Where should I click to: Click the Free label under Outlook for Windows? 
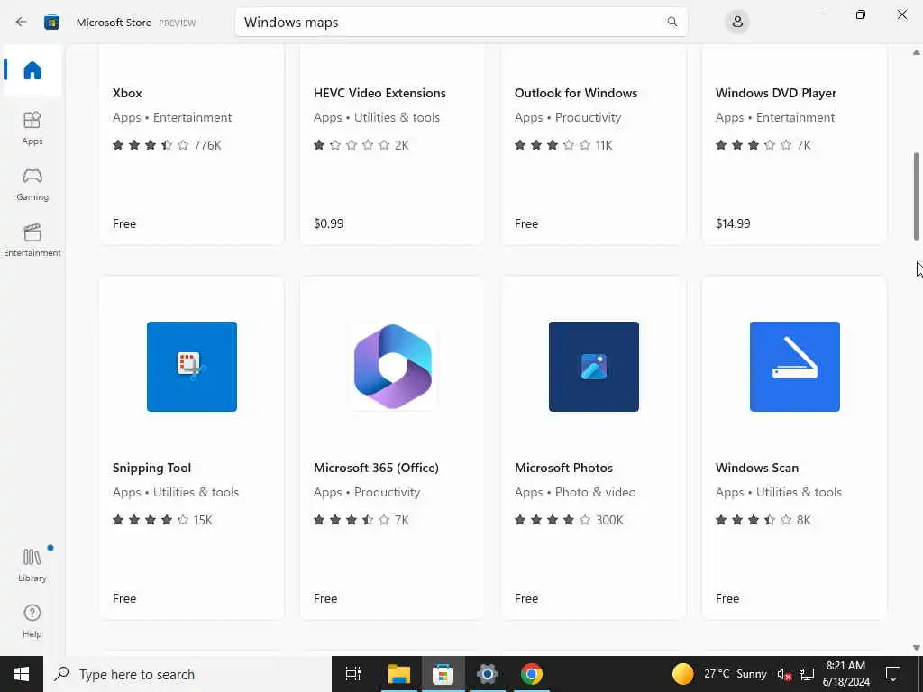(x=526, y=223)
